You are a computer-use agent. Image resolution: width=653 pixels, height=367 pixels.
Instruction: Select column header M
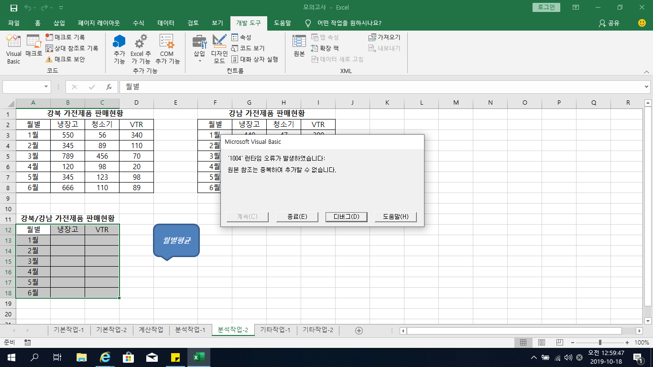pyautogui.click(x=456, y=103)
